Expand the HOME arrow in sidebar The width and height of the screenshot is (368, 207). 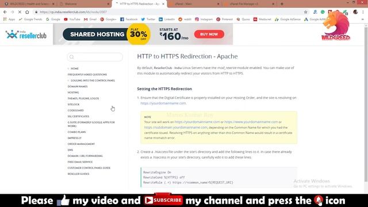coord(68,68)
